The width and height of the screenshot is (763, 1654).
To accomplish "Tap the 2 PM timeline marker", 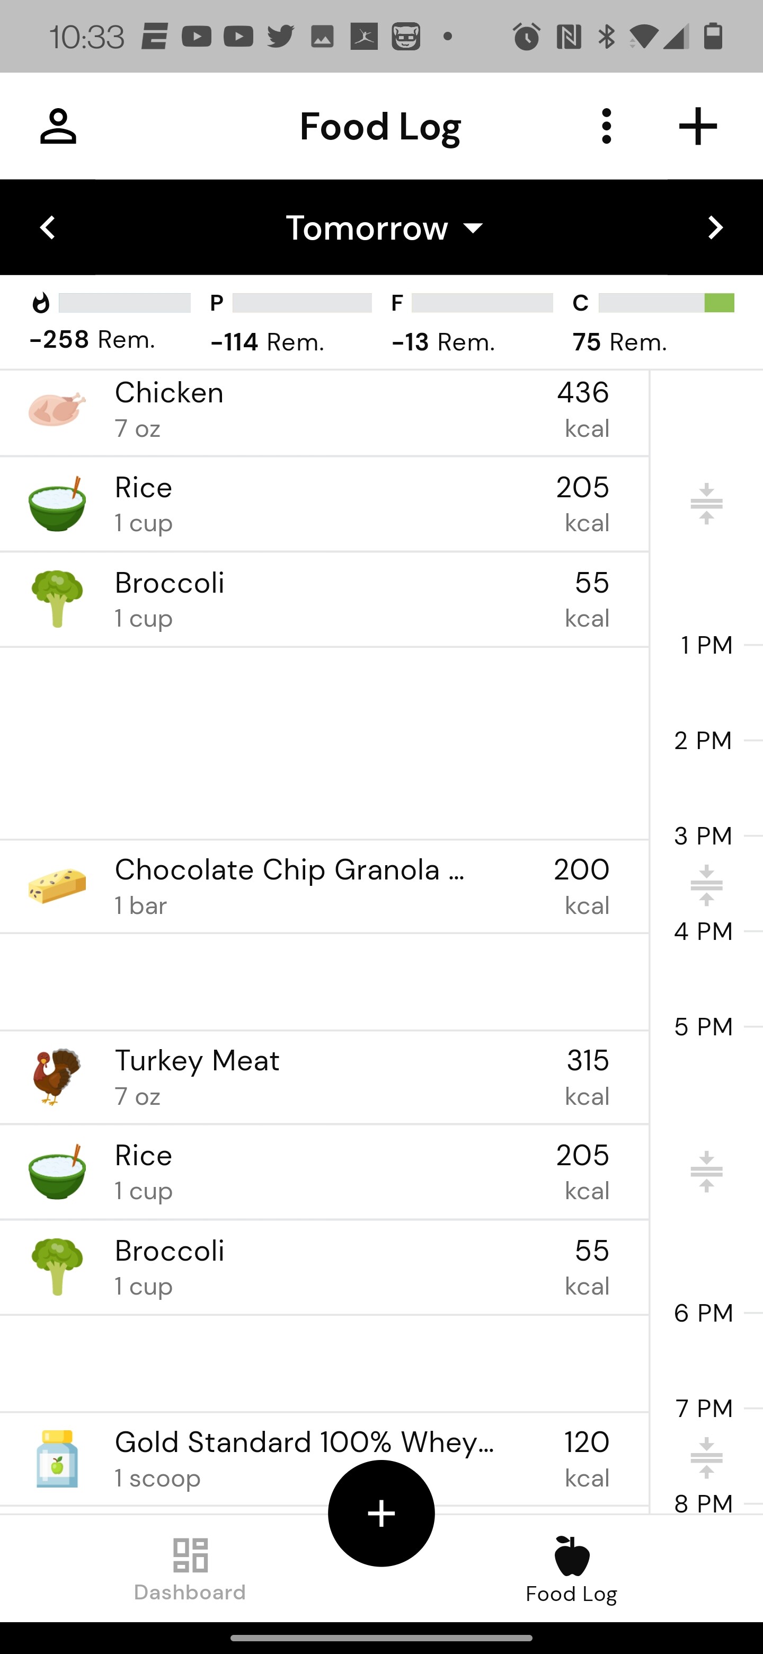I will tap(703, 741).
